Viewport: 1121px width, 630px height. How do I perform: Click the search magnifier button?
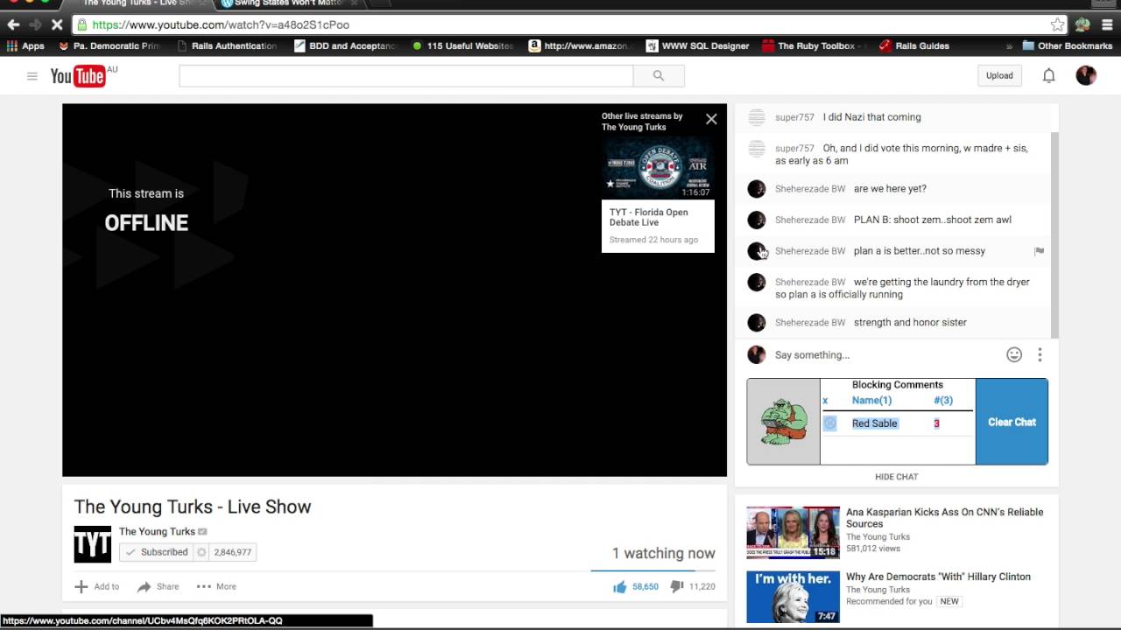pos(659,76)
